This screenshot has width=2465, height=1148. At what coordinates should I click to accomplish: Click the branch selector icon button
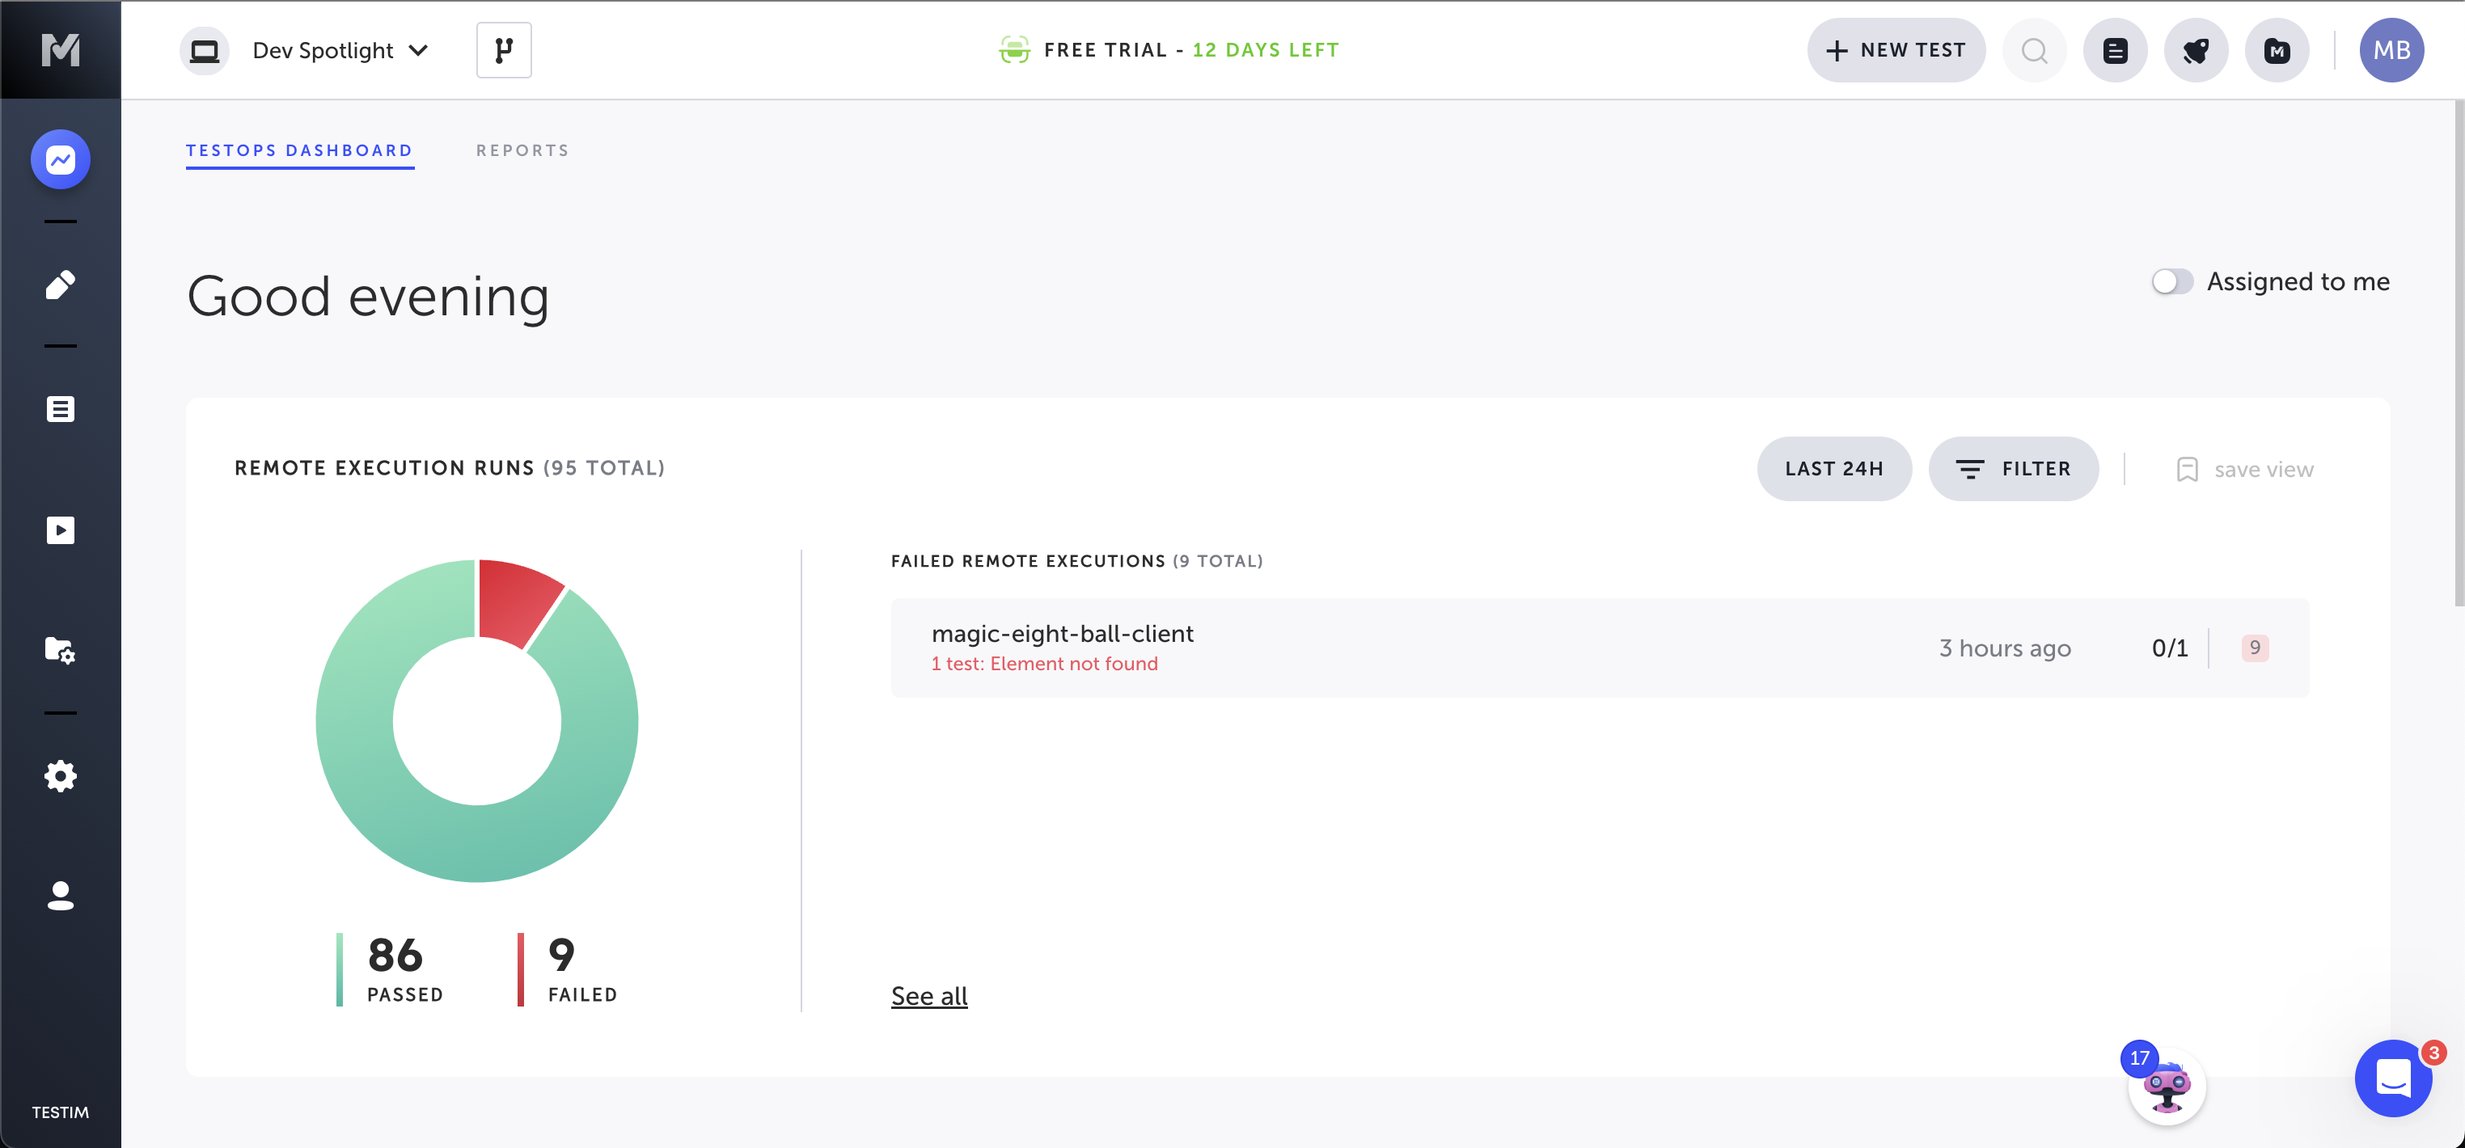tap(503, 50)
